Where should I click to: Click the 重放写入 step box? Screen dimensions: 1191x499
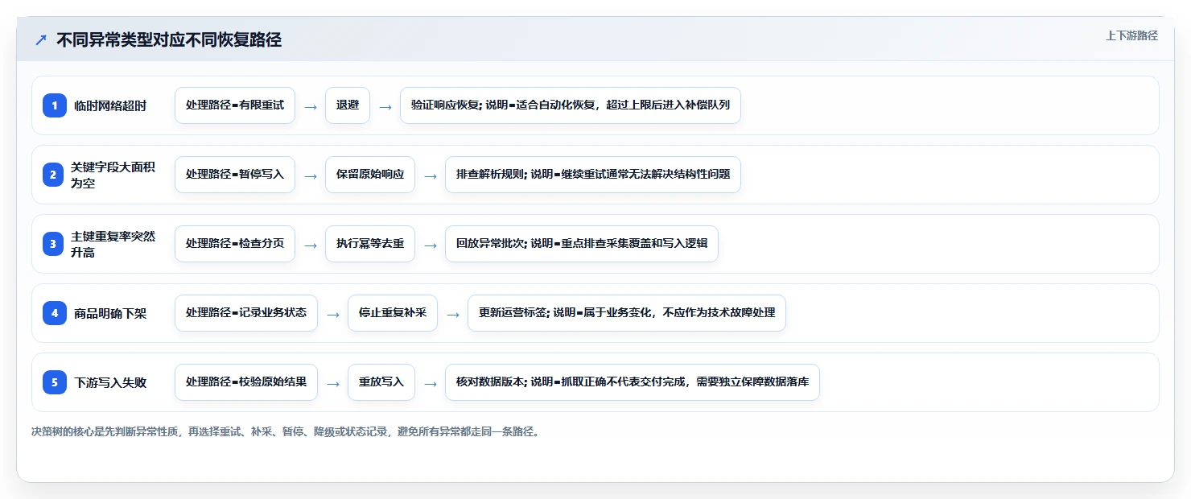[381, 382]
